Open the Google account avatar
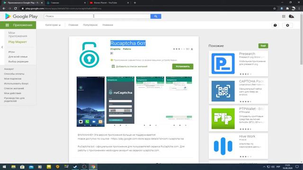 coord(292,17)
